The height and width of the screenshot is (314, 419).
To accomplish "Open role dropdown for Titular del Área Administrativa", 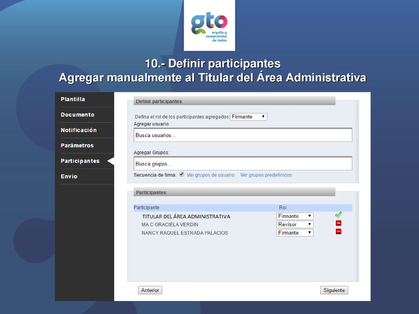I will (x=295, y=216).
